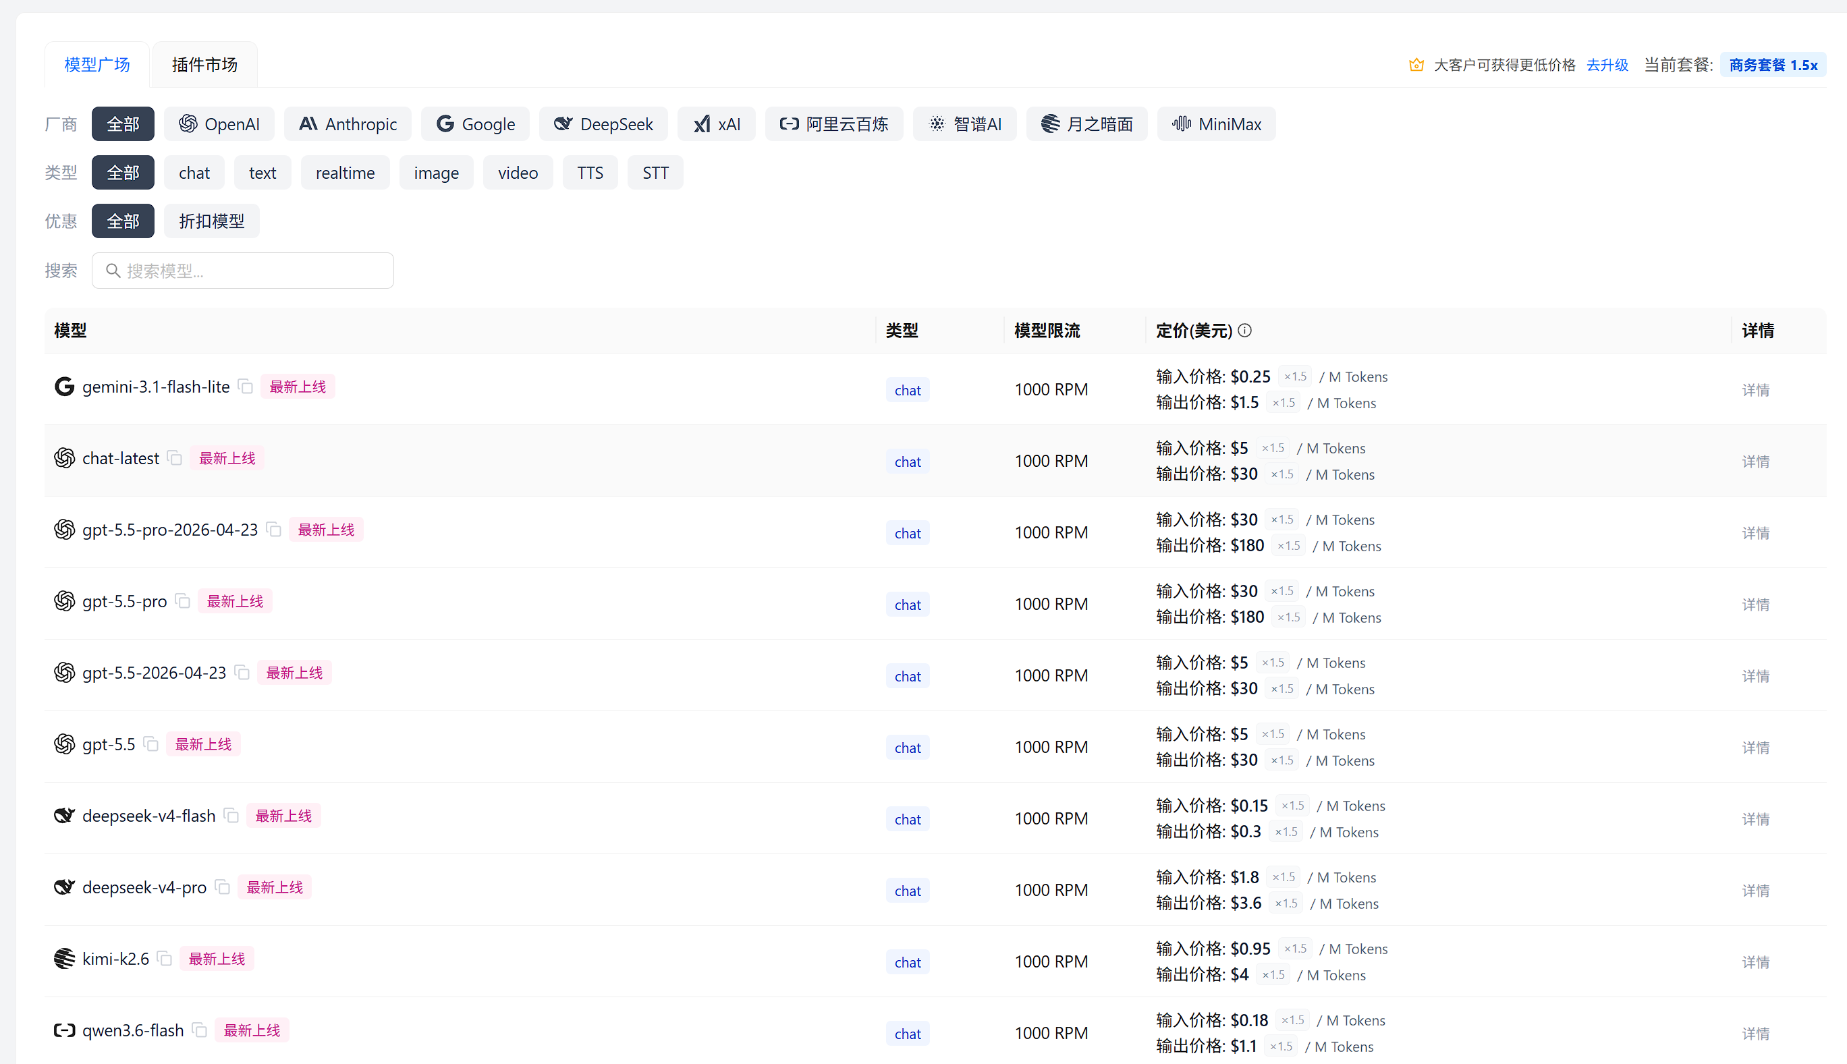Image resolution: width=1847 pixels, height=1064 pixels.
Task: Open 详情 for gpt-5.5-pro-2026-04-23
Action: point(1756,534)
